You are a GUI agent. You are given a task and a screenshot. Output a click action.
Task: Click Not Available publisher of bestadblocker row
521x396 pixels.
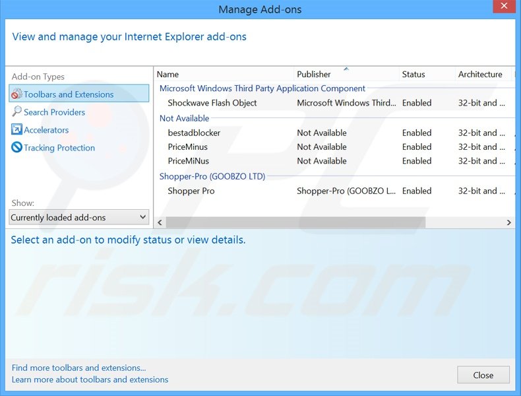click(322, 133)
